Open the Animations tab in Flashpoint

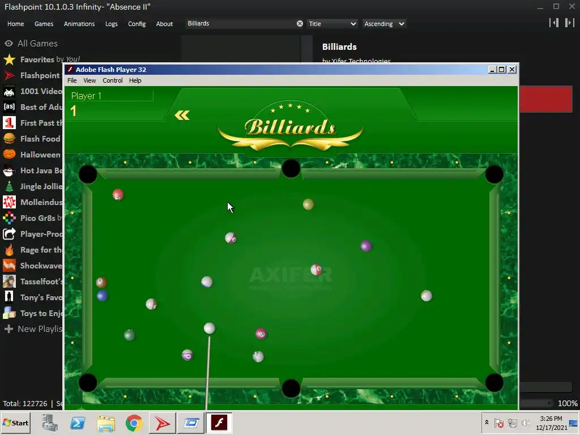[79, 24]
